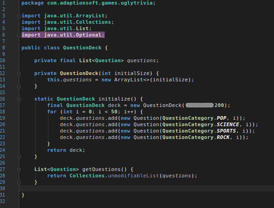Click Collections on line 28
Screen dimensions: 274x208
[87, 176]
